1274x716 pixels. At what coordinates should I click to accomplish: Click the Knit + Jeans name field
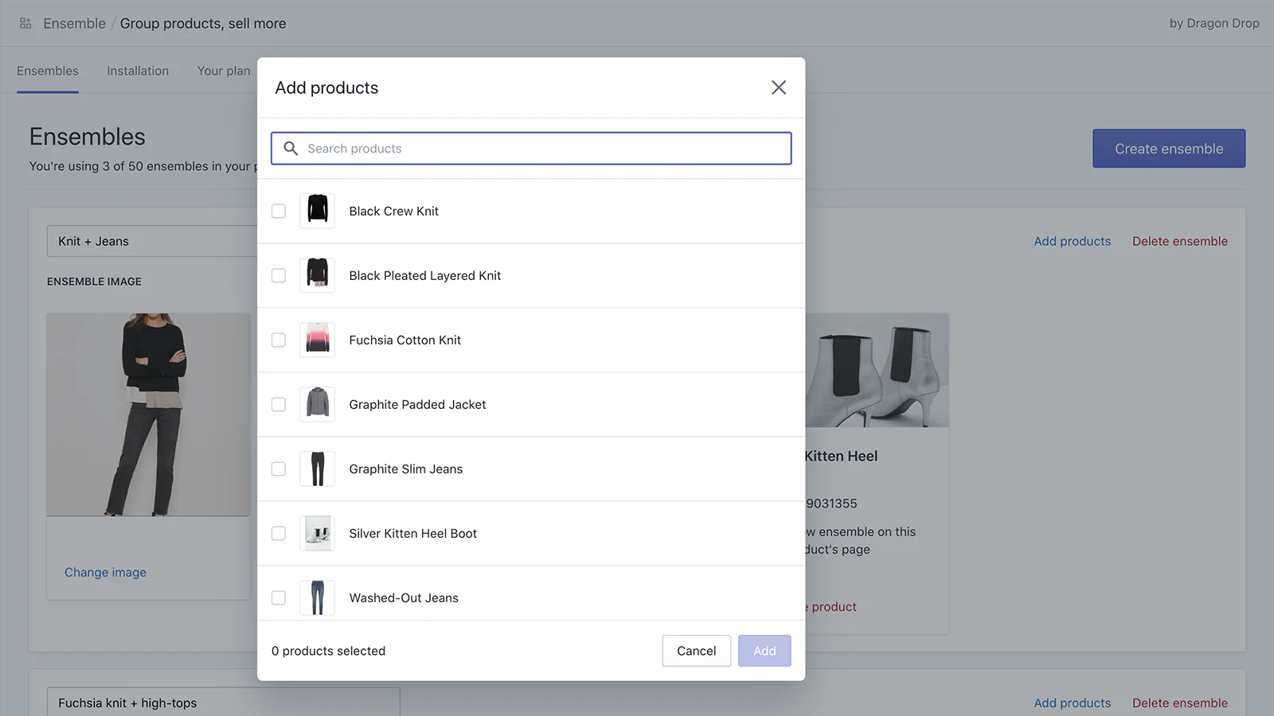click(x=152, y=241)
